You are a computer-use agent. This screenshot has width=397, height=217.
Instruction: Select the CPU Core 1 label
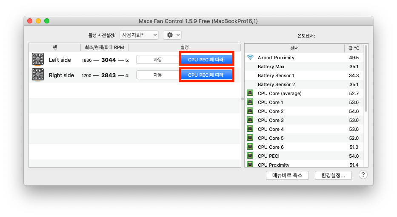[270, 102]
